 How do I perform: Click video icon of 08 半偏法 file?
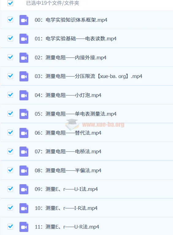pos(24,170)
